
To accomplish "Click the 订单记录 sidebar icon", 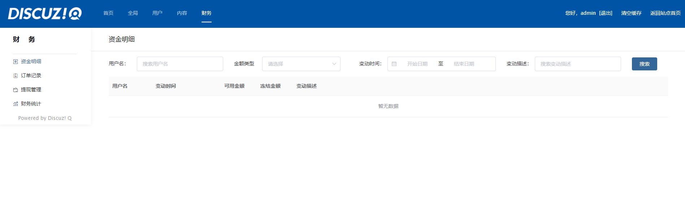I will (16, 76).
